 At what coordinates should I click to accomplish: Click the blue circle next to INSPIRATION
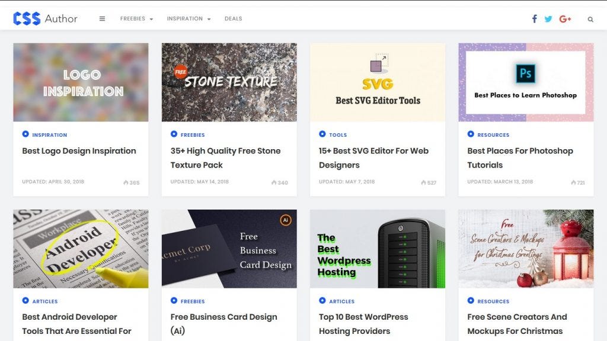[x=25, y=134]
